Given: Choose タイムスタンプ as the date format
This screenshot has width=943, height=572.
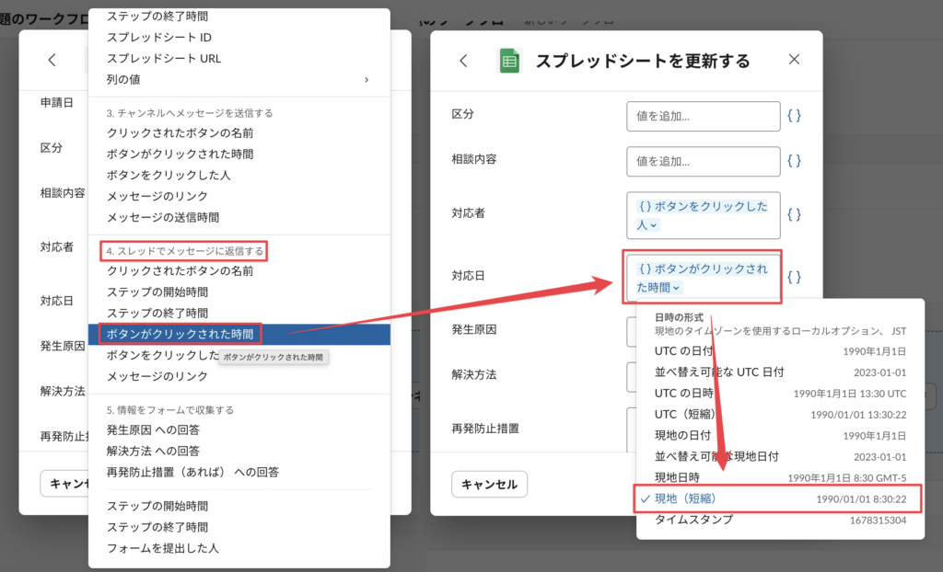Looking at the screenshot, I should pyautogui.click(x=693, y=520).
